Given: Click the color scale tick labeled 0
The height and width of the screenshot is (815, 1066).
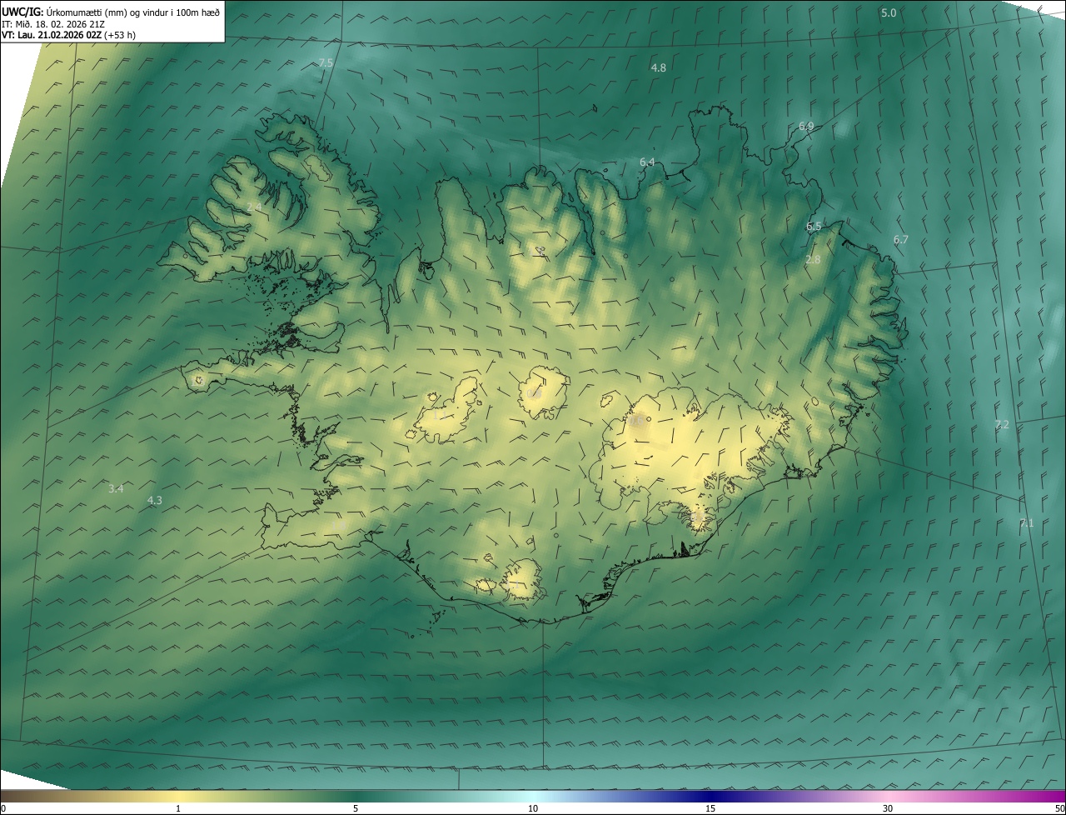Looking at the screenshot, I should pos(3,808).
